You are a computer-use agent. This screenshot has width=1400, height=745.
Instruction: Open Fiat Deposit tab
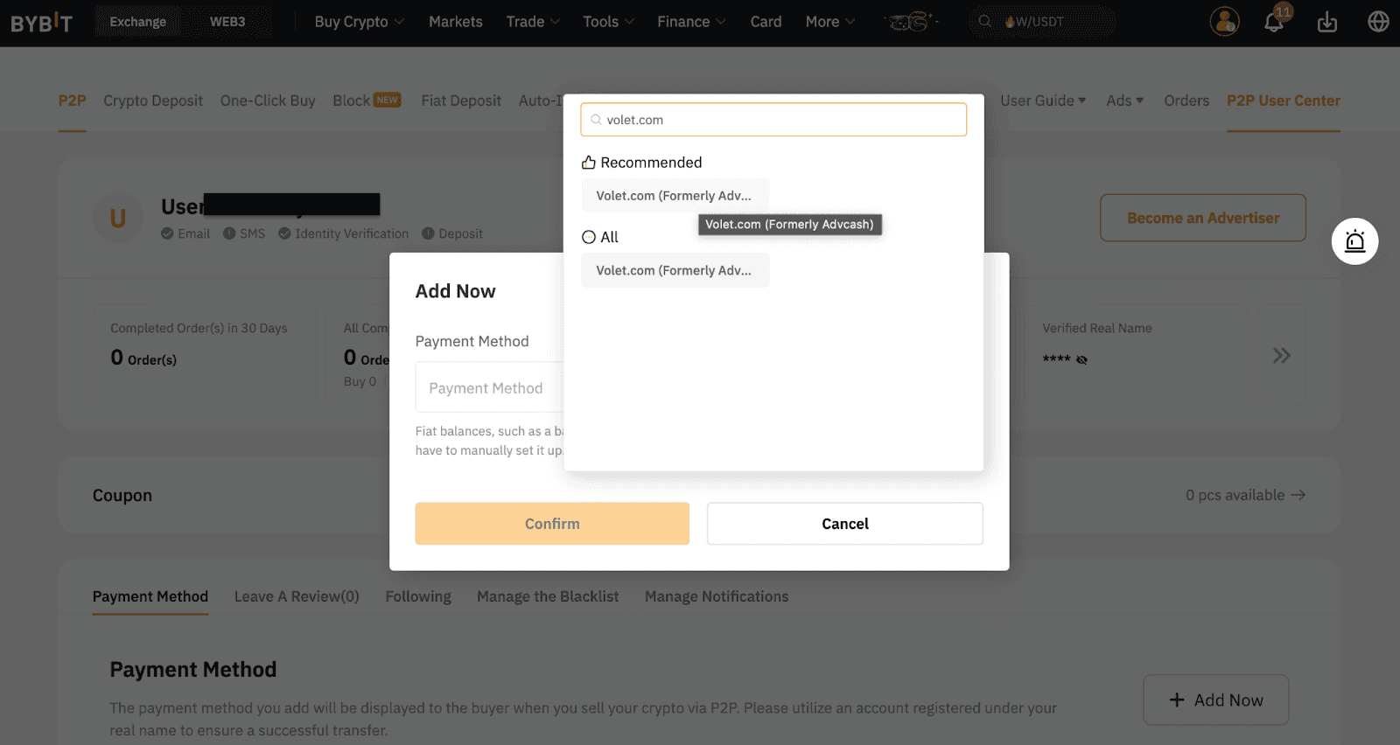(x=461, y=101)
